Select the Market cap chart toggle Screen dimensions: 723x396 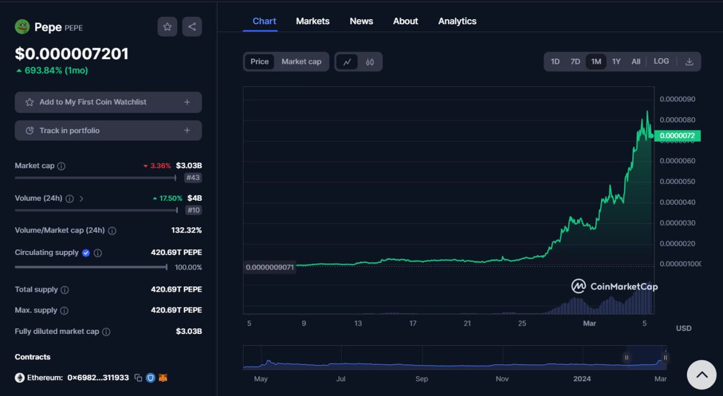click(x=301, y=62)
